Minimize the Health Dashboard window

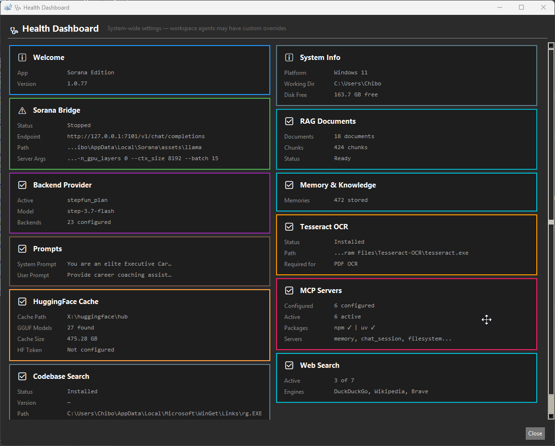[500, 7]
